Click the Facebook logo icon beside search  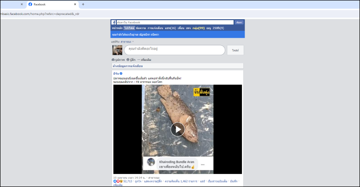click(113, 22)
